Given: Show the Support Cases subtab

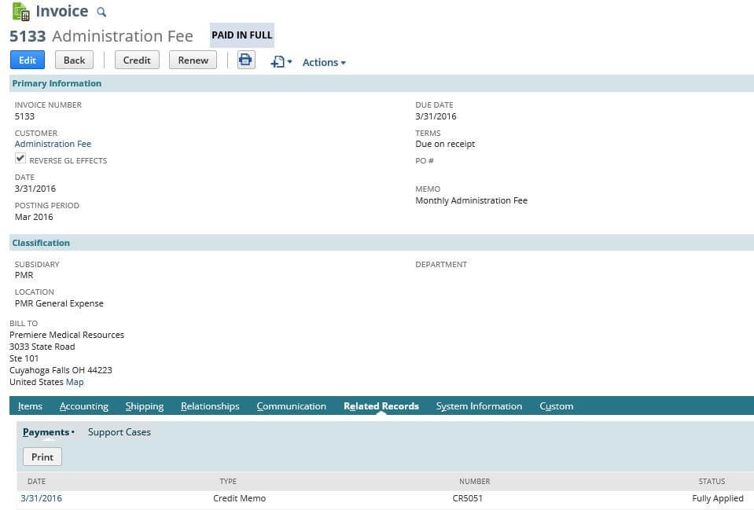Looking at the screenshot, I should pyautogui.click(x=119, y=432).
